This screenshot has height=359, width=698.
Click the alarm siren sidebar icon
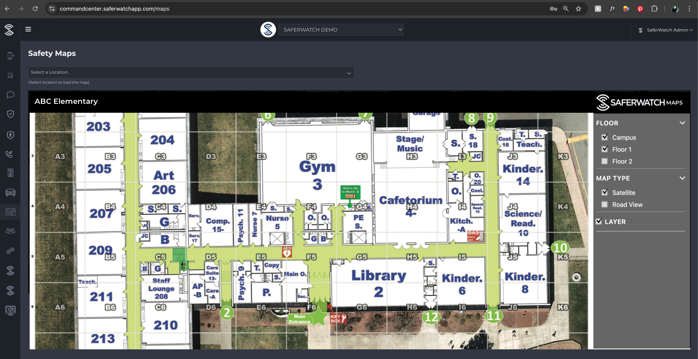[10, 75]
